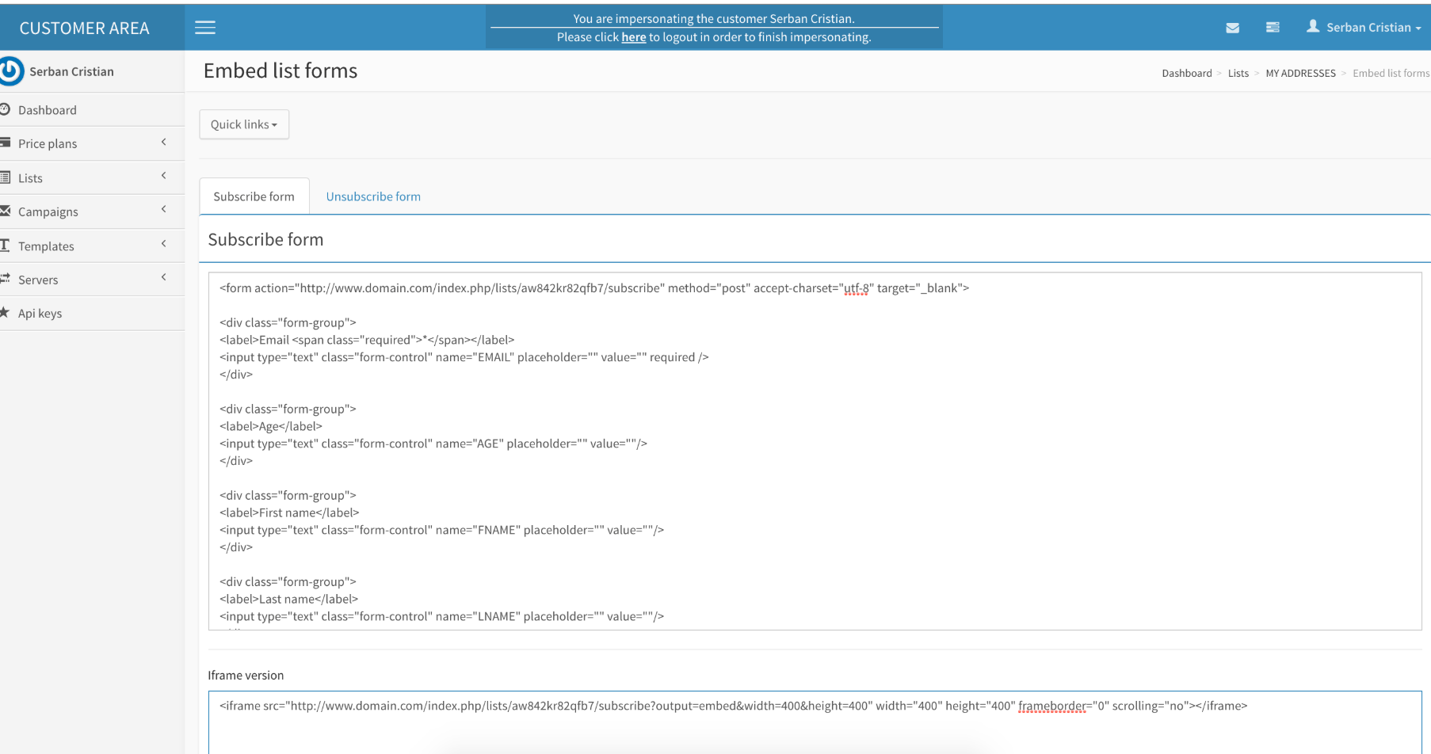Click inside the Iframe version code textarea
The width and height of the screenshot is (1431, 754).
click(815, 722)
